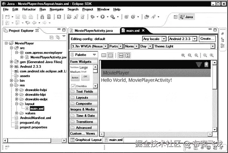This screenshot has width=228, height=153.
Task: Switch to main.xml bottom source tab
Action: tap(114, 140)
